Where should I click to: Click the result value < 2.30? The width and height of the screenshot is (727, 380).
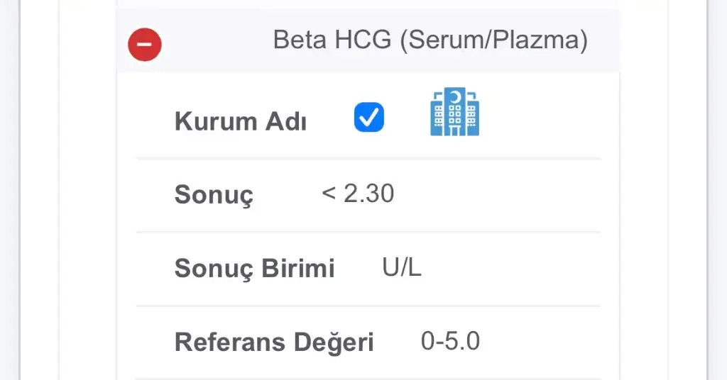click(358, 194)
